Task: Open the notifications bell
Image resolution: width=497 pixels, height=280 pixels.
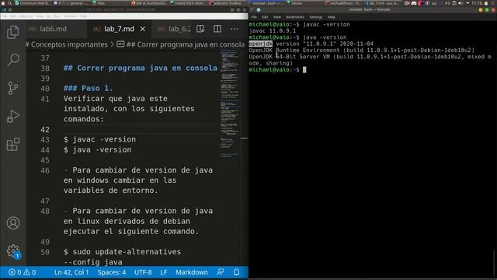Action: click(236, 272)
